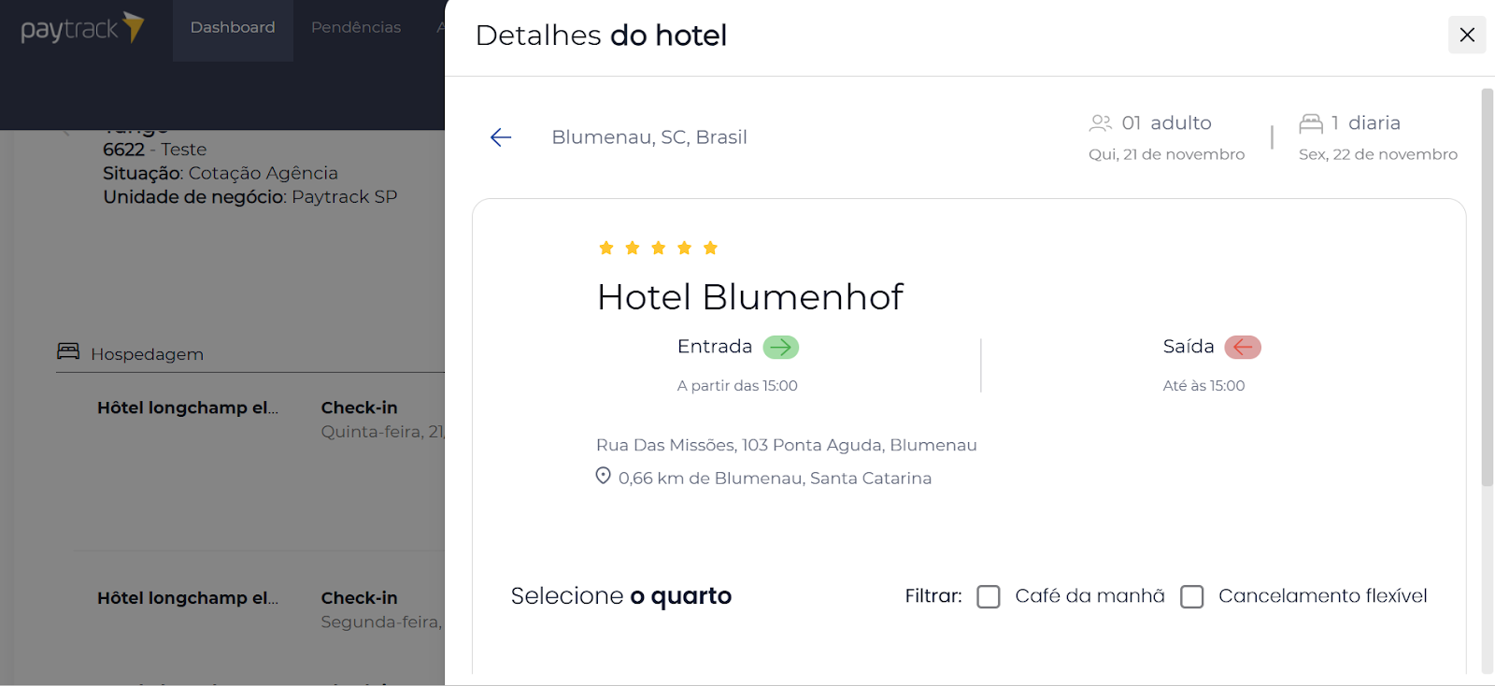
Task: Click the bed icon beside 1 diaria
Action: 1311,122
